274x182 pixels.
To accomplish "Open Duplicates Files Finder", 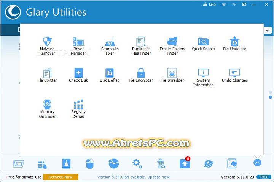I will coord(141,46).
